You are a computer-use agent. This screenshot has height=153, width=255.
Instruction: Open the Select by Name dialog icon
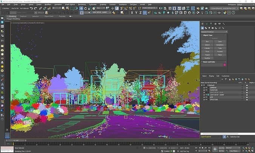tap(68, 8)
